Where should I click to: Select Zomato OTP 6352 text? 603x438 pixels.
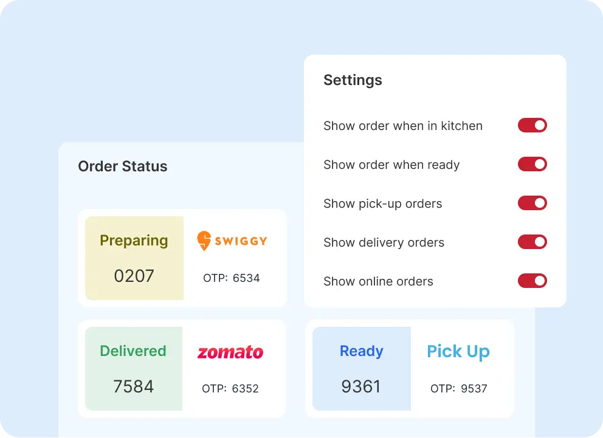pos(230,389)
